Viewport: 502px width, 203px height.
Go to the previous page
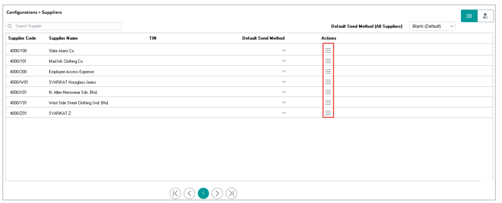tap(189, 193)
